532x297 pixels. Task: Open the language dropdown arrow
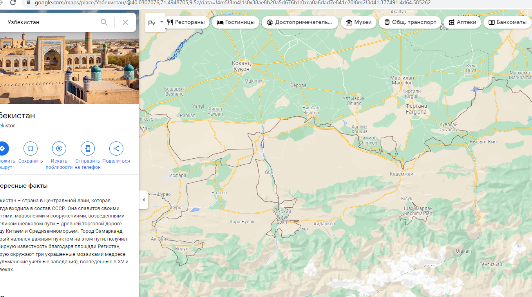coord(161,22)
